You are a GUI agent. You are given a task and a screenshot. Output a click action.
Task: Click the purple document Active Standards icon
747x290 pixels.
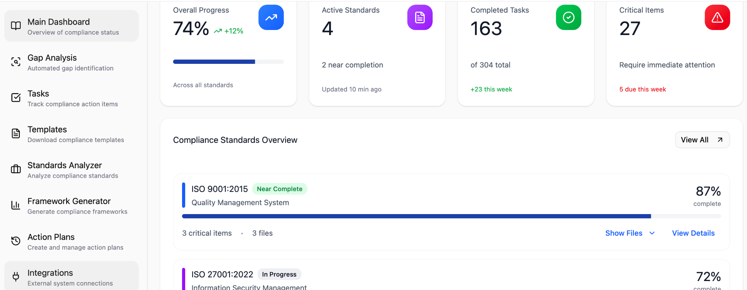click(420, 18)
